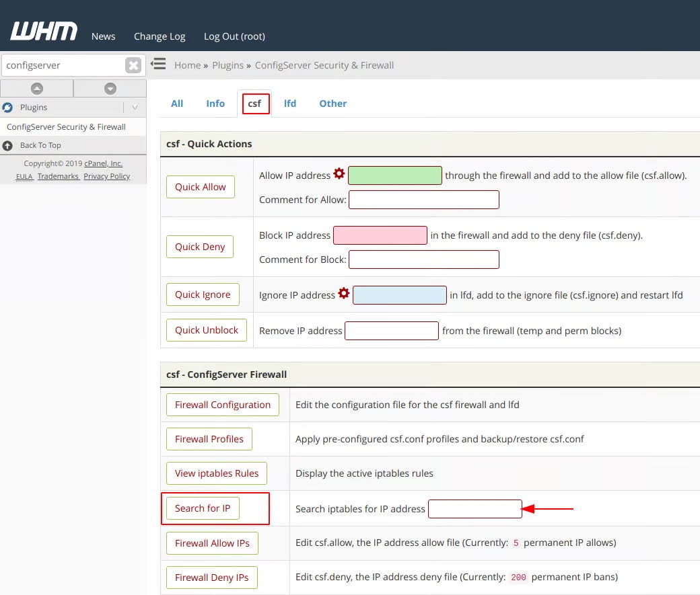Switch to the Info tab
700x595 pixels.
[215, 104]
